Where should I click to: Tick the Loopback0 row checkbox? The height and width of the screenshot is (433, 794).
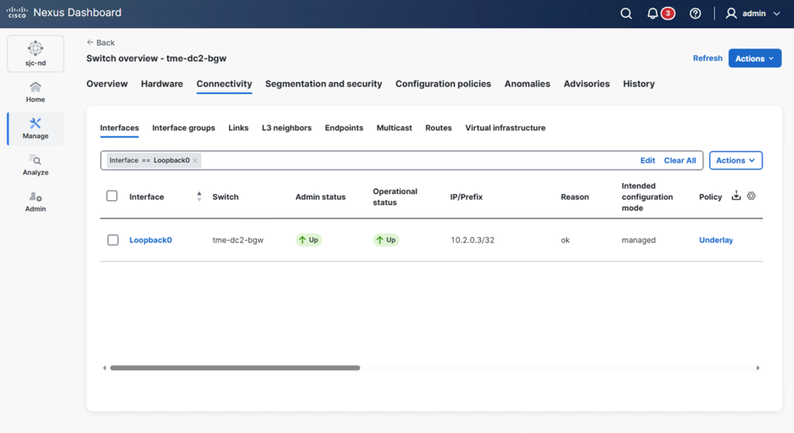pos(113,240)
